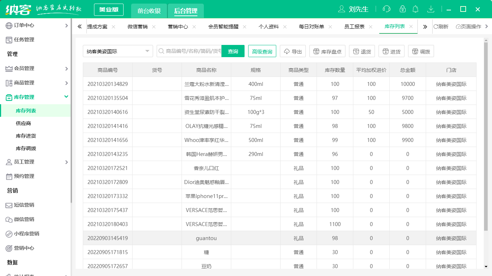Click the 导出 export button
This screenshot has width=492, height=276.
pyautogui.click(x=293, y=51)
